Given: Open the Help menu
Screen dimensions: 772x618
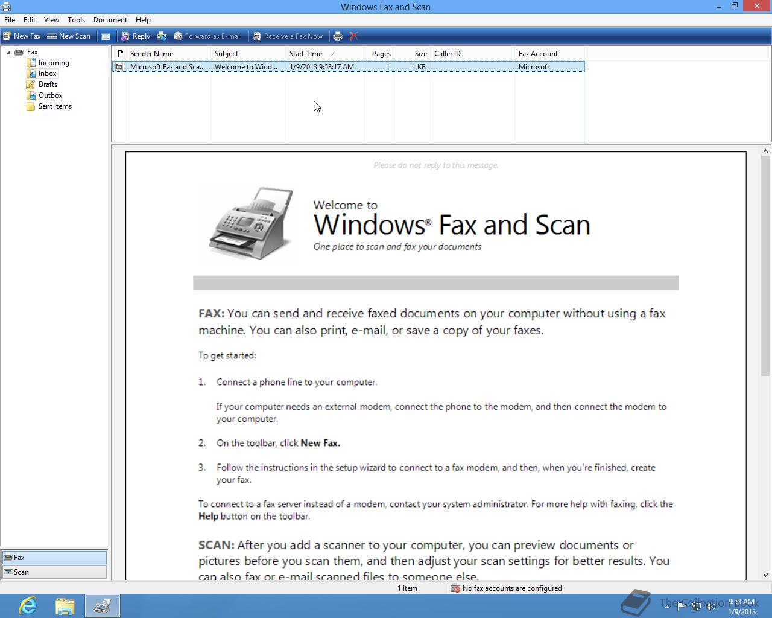Looking at the screenshot, I should [x=143, y=20].
